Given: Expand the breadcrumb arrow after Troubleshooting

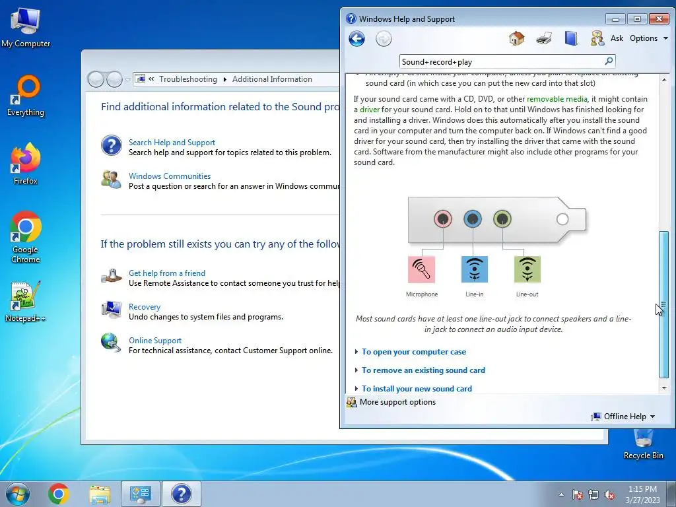Looking at the screenshot, I should tap(224, 79).
